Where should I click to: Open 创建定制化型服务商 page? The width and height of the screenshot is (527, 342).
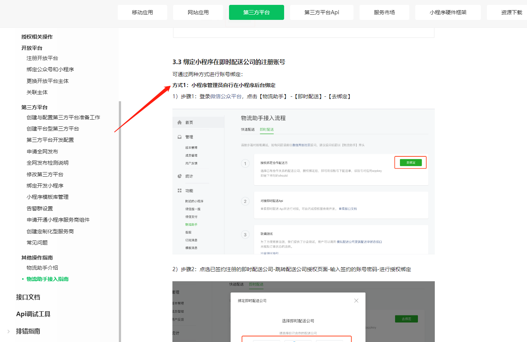50,231
